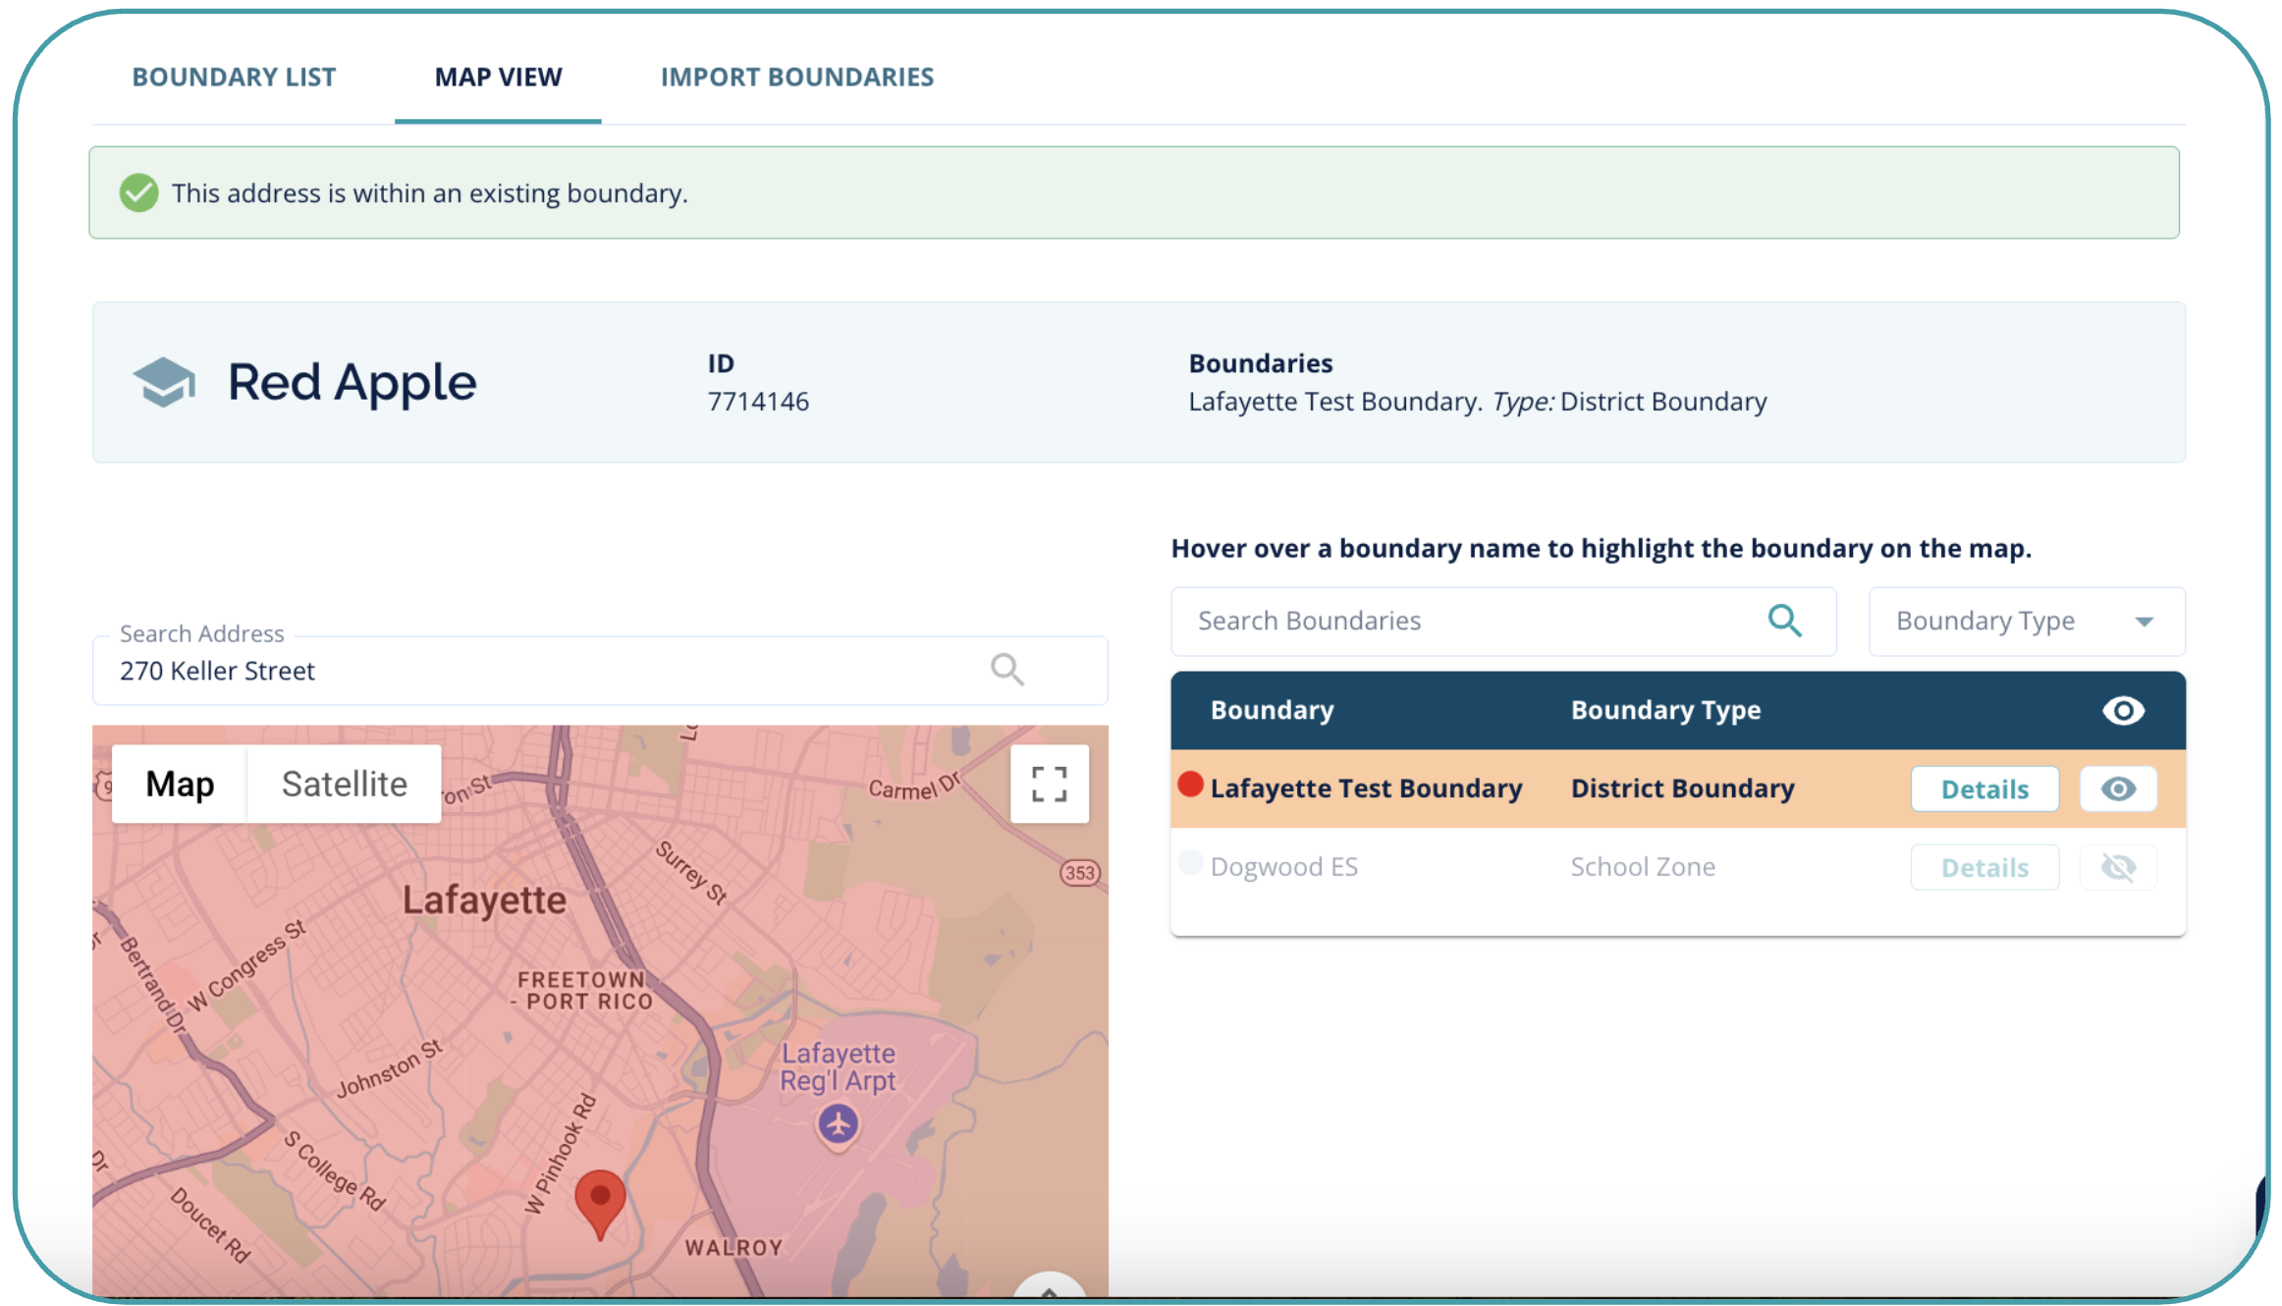
Task: Hide the Lafayette Test Boundary
Action: point(2118,789)
